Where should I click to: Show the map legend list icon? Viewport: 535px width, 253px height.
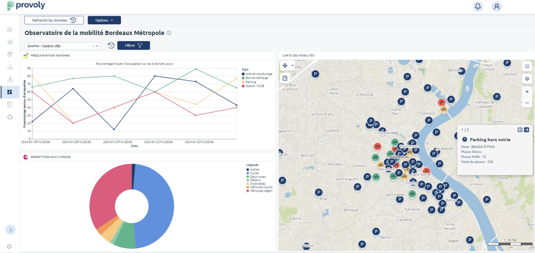click(x=527, y=66)
